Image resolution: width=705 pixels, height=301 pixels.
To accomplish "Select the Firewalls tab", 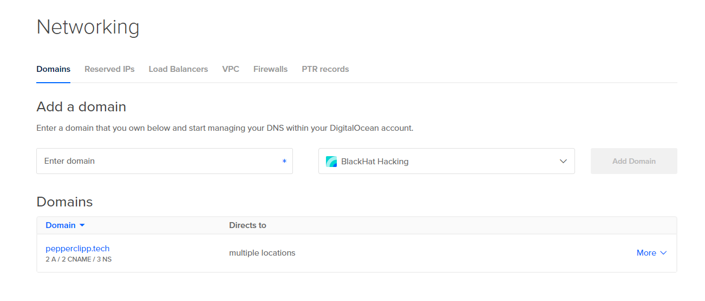I will pyautogui.click(x=270, y=69).
